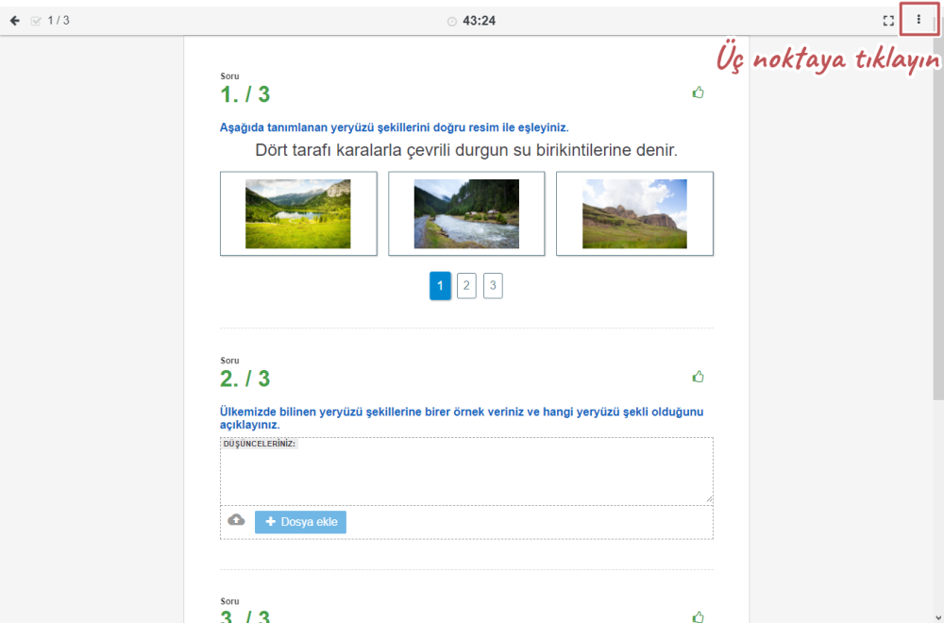This screenshot has width=944, height=623.
Task: Click the 1 / 3 progress counter
Action: [59, 21]
